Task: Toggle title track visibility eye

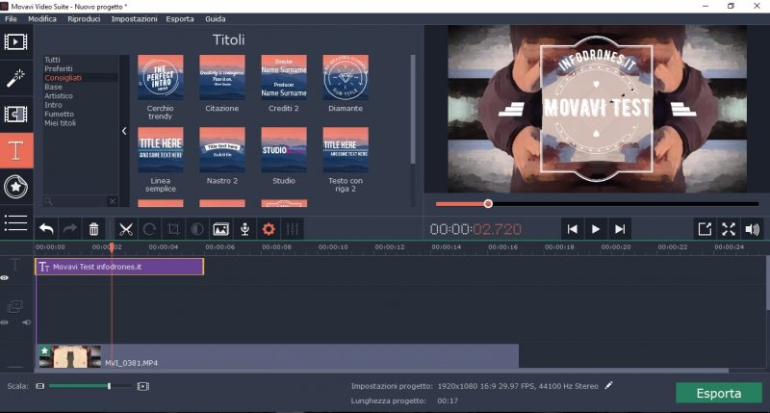Action: pyautogui.click(x=5, y=278)
